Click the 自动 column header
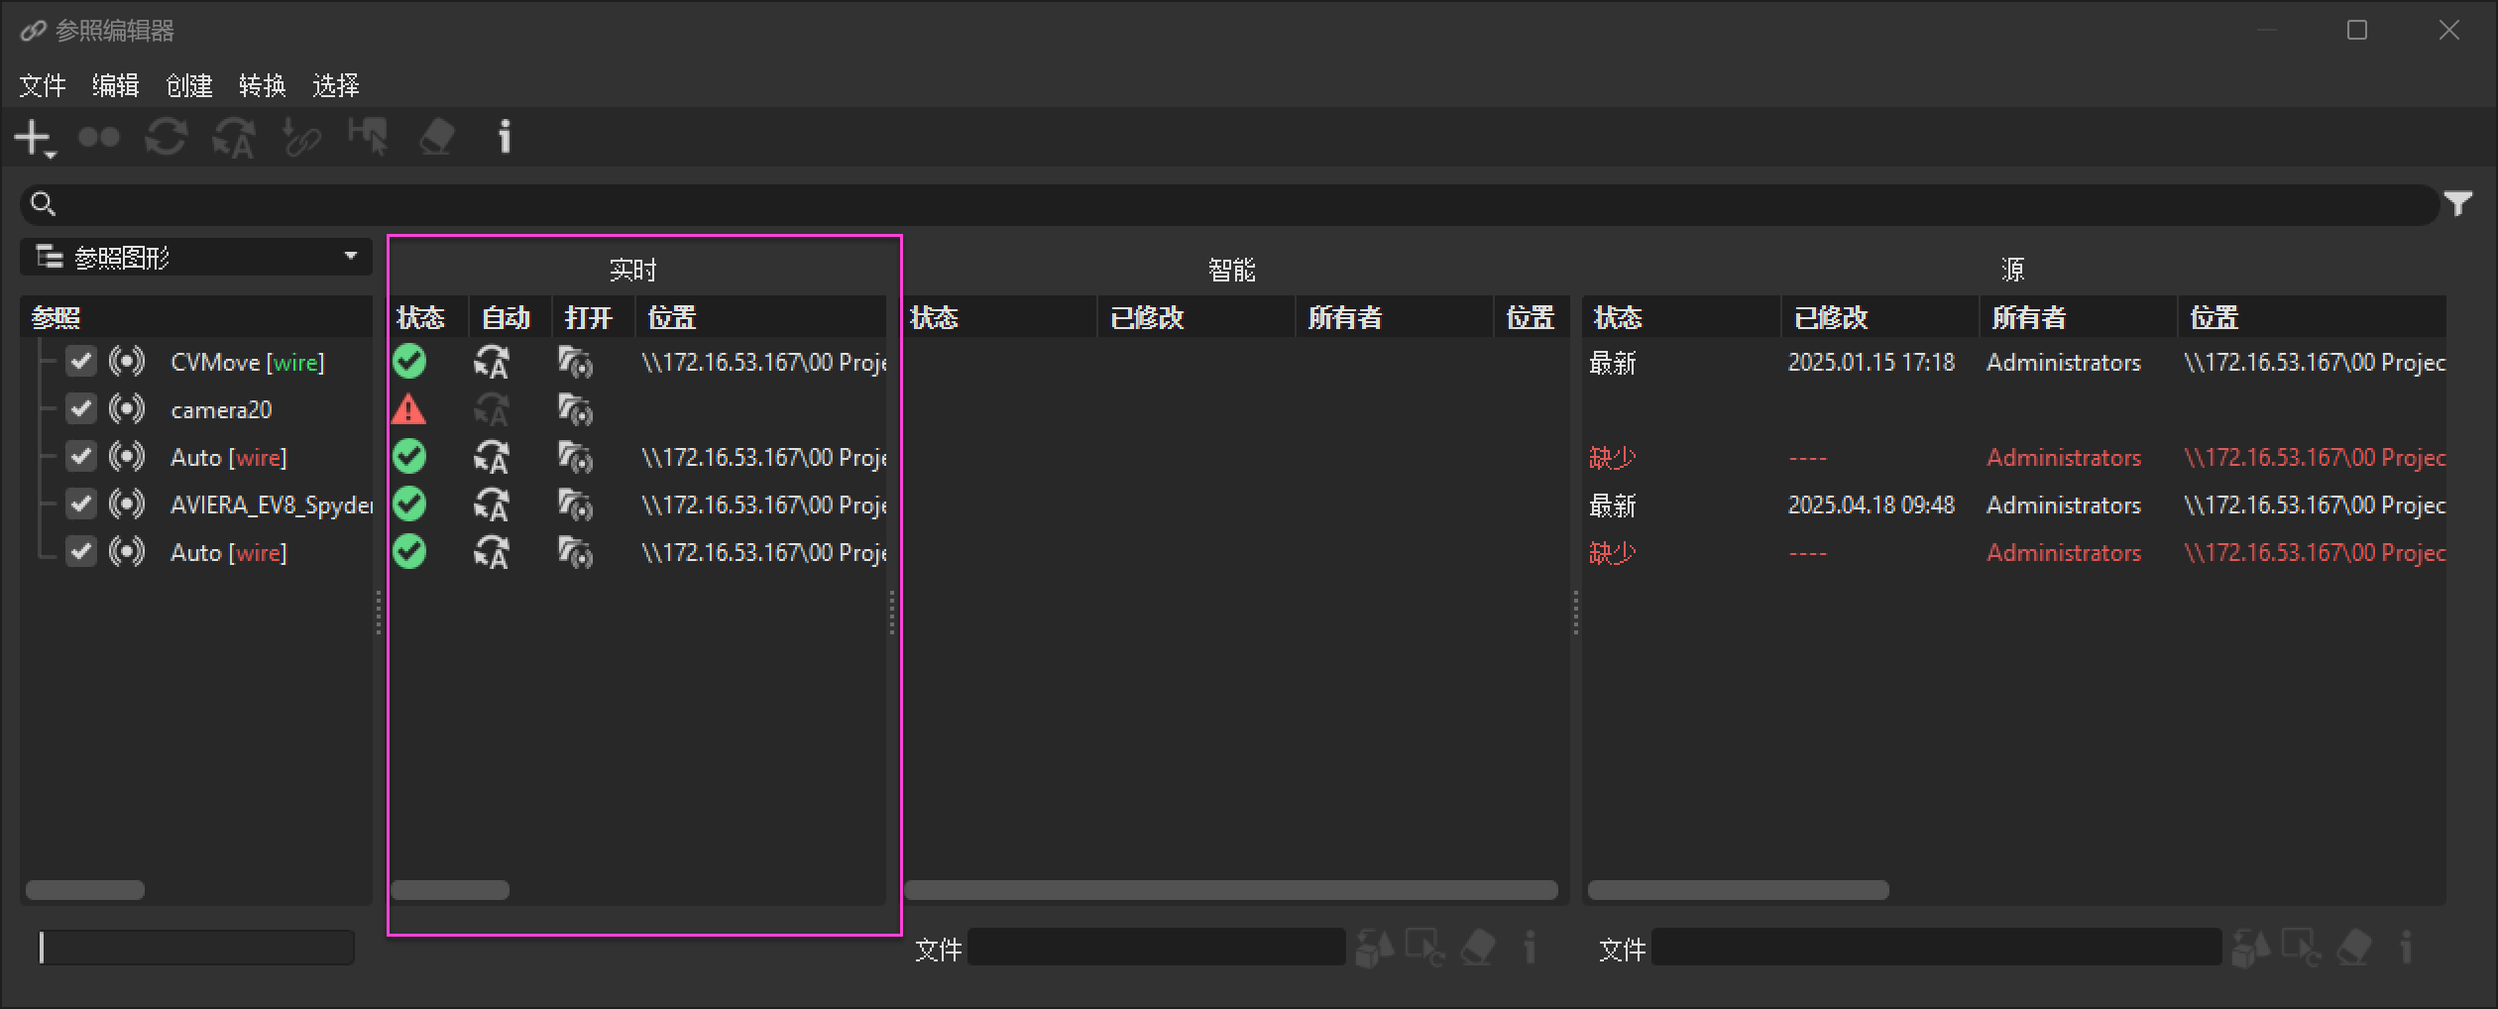The height and width of the screenshot is (1009, 2498). [510, 317]
